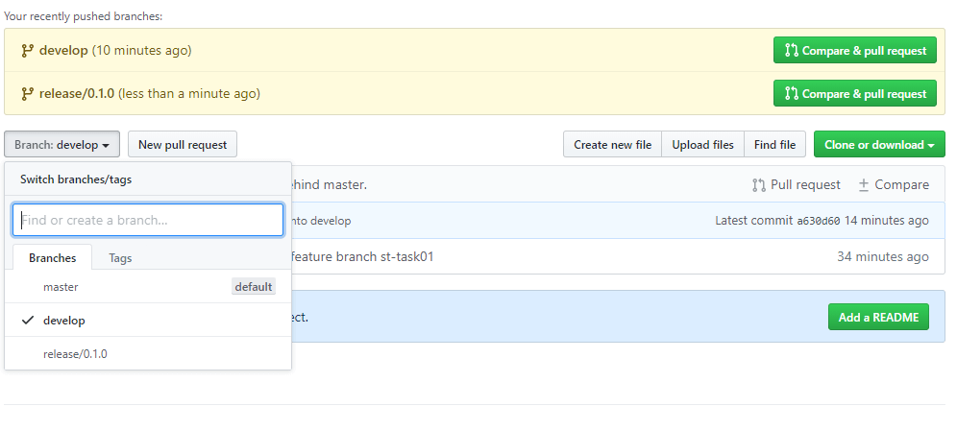Click the plus-minus Compare icon
This screenshot has height=430, width=957.
[x=863, y=185]
